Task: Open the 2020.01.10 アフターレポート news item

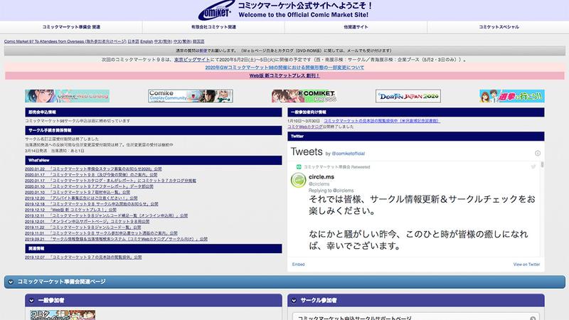Action: click(x=89, y=186)
